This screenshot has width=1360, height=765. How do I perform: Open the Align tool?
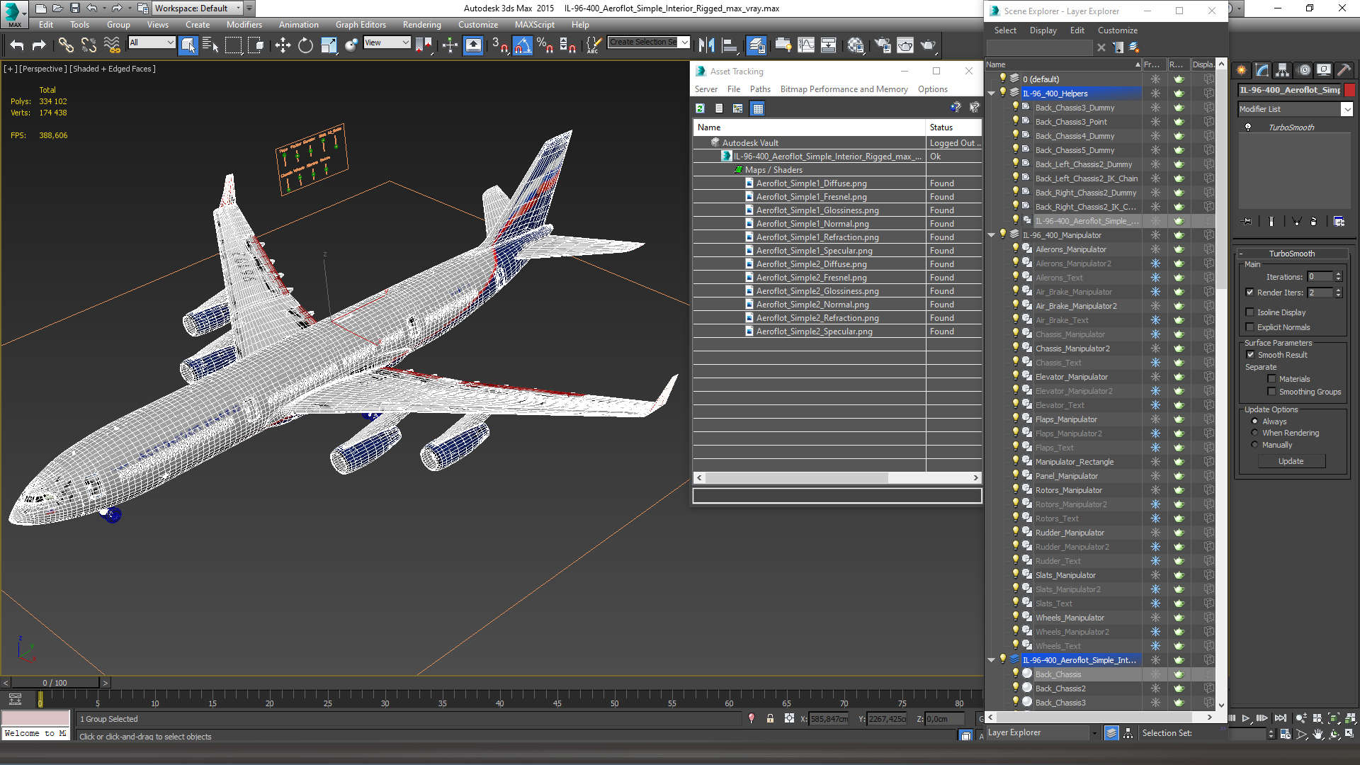tap(730, 45)
